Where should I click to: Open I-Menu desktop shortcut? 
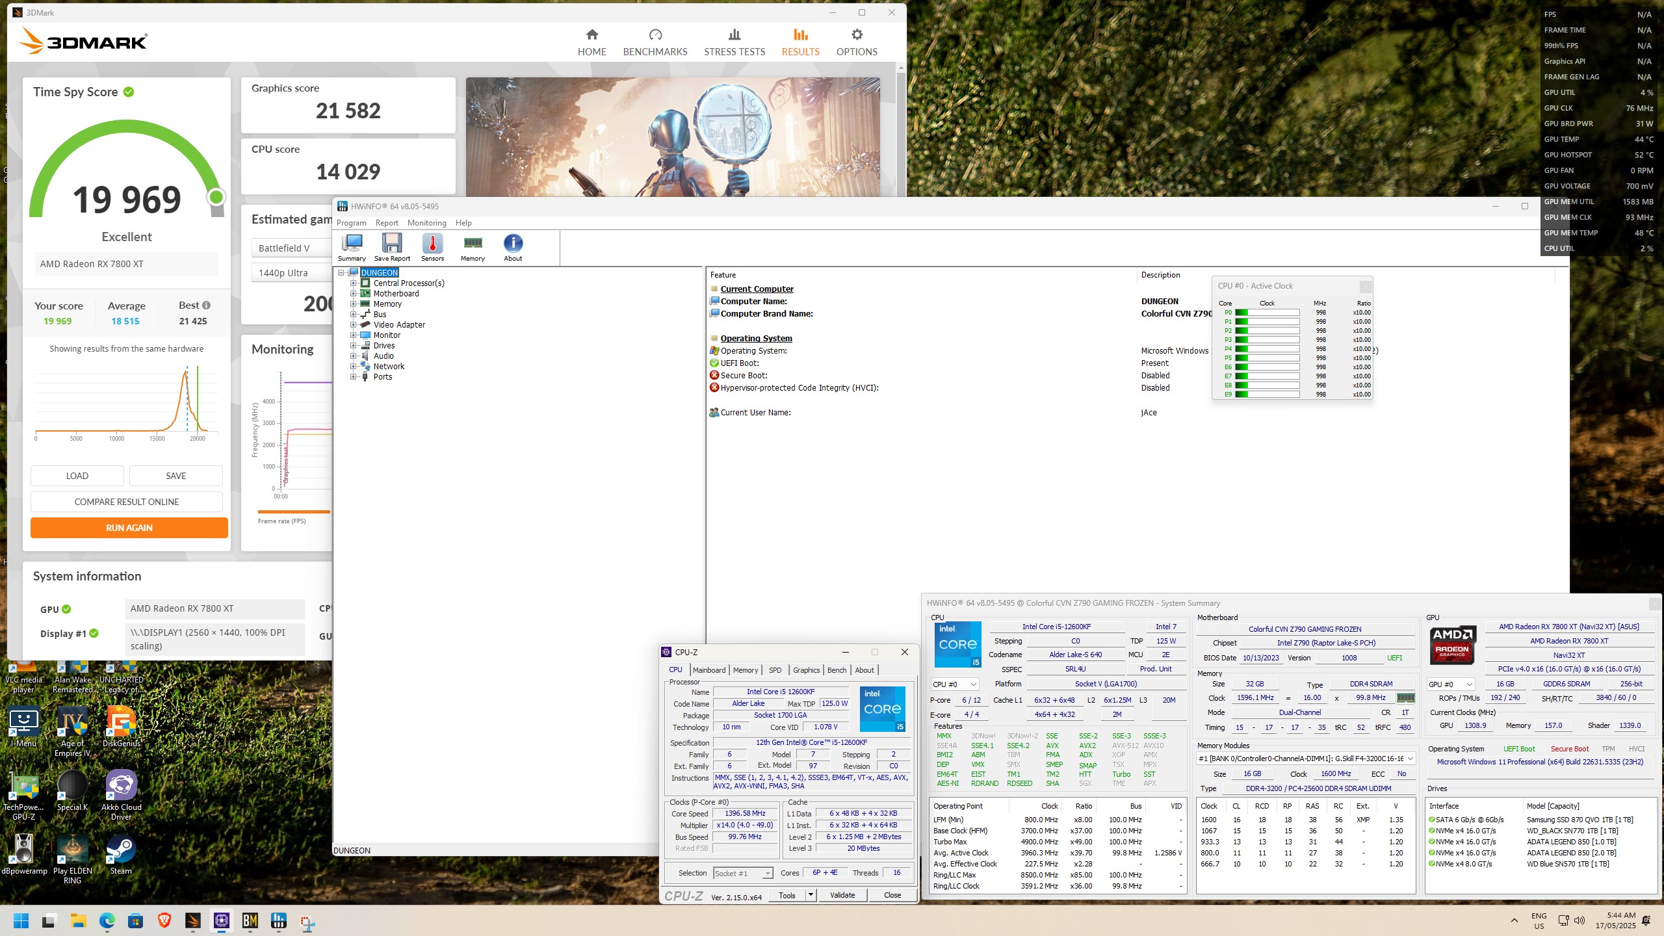point(24,727)
